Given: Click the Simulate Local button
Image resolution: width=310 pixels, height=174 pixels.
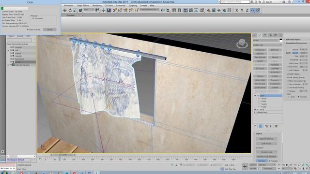Looking at the screenshot, I should pyautogui.click(x=266, y=152).
